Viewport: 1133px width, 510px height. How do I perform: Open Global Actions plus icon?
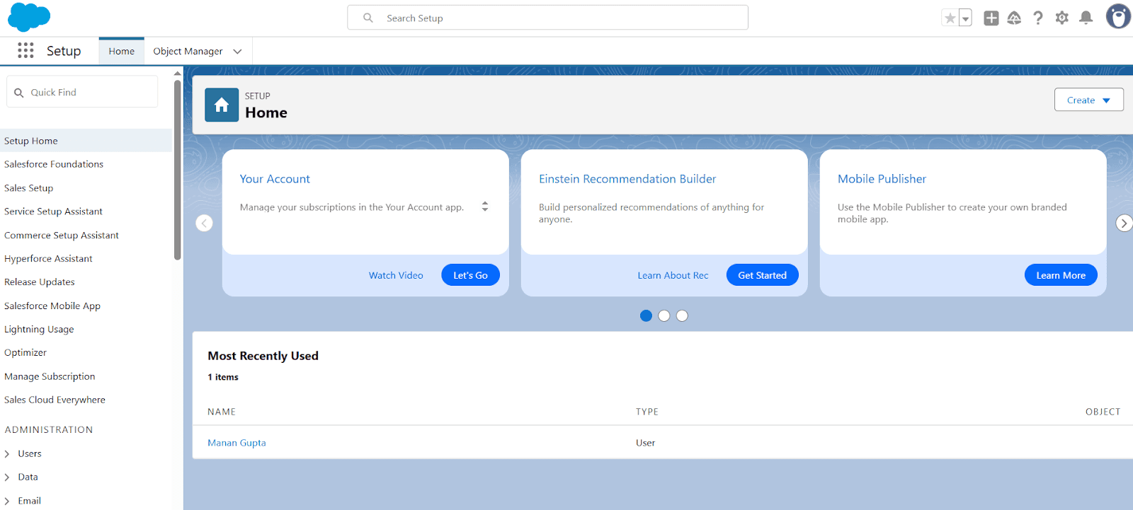991,18
